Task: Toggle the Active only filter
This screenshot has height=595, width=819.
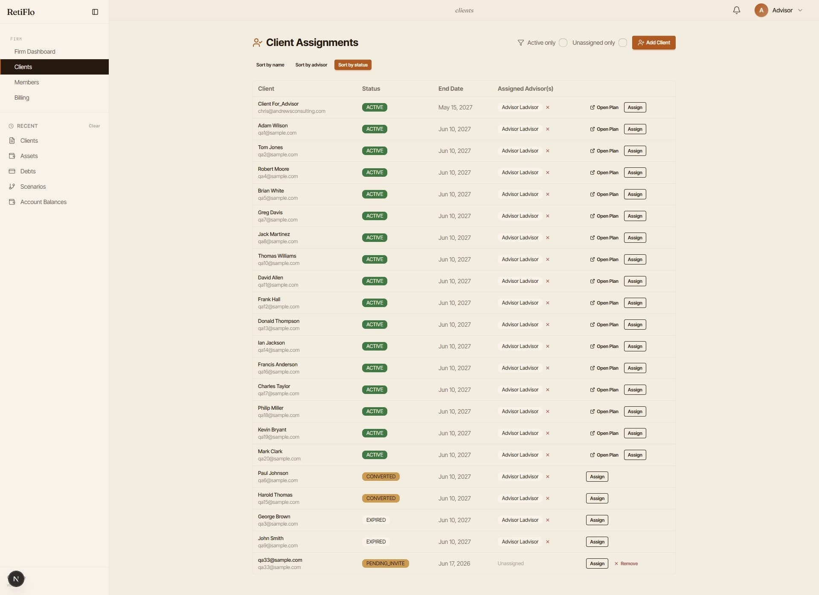Action: tap(563, 43)
